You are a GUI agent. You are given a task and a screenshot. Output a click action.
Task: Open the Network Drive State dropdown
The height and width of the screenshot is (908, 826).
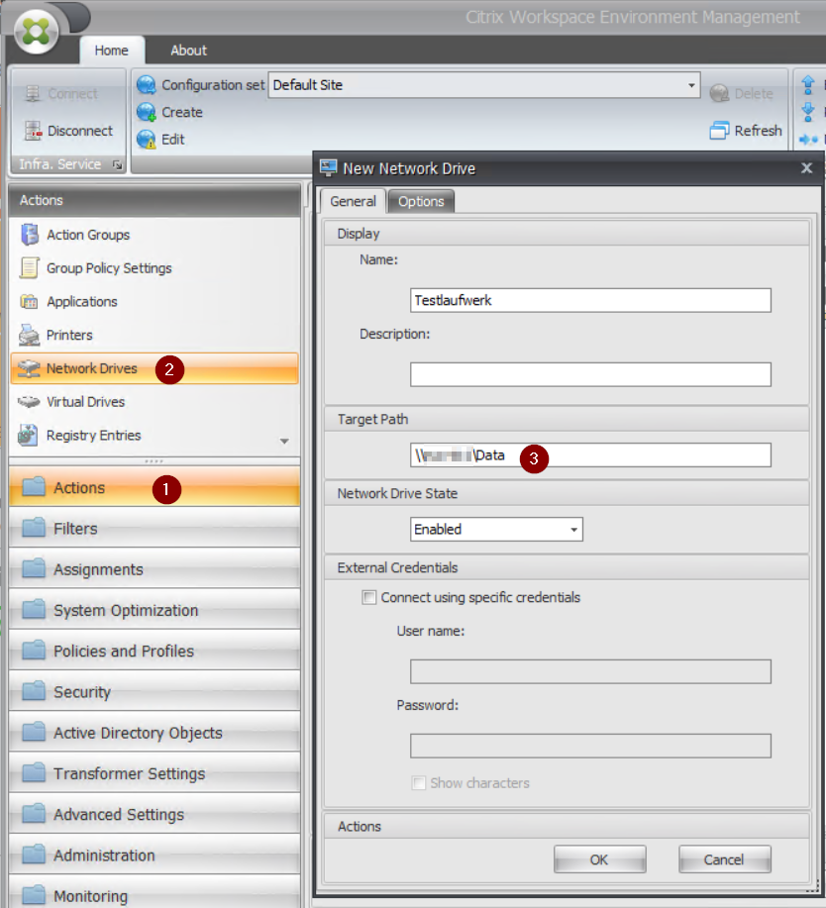pyautogui.click(x=573, y=530)
